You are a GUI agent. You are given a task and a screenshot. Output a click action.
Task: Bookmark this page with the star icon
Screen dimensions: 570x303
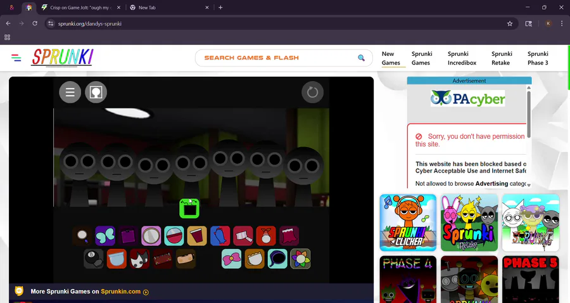(x=510, y=23)
